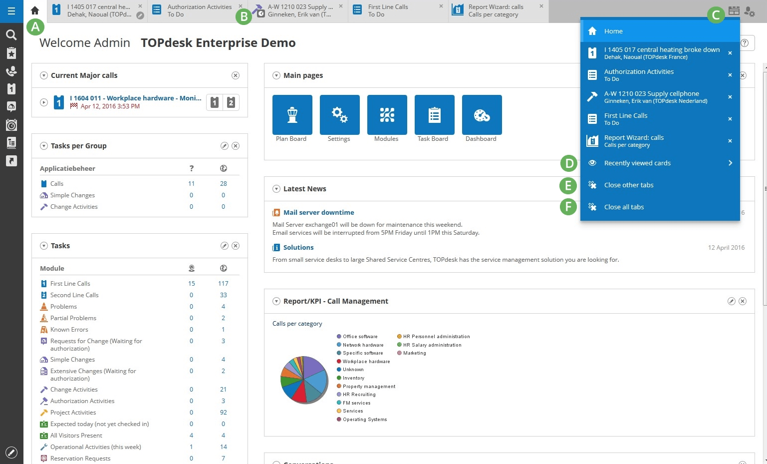Edit the Report/KPI - Call Management widget

point(732,301)
